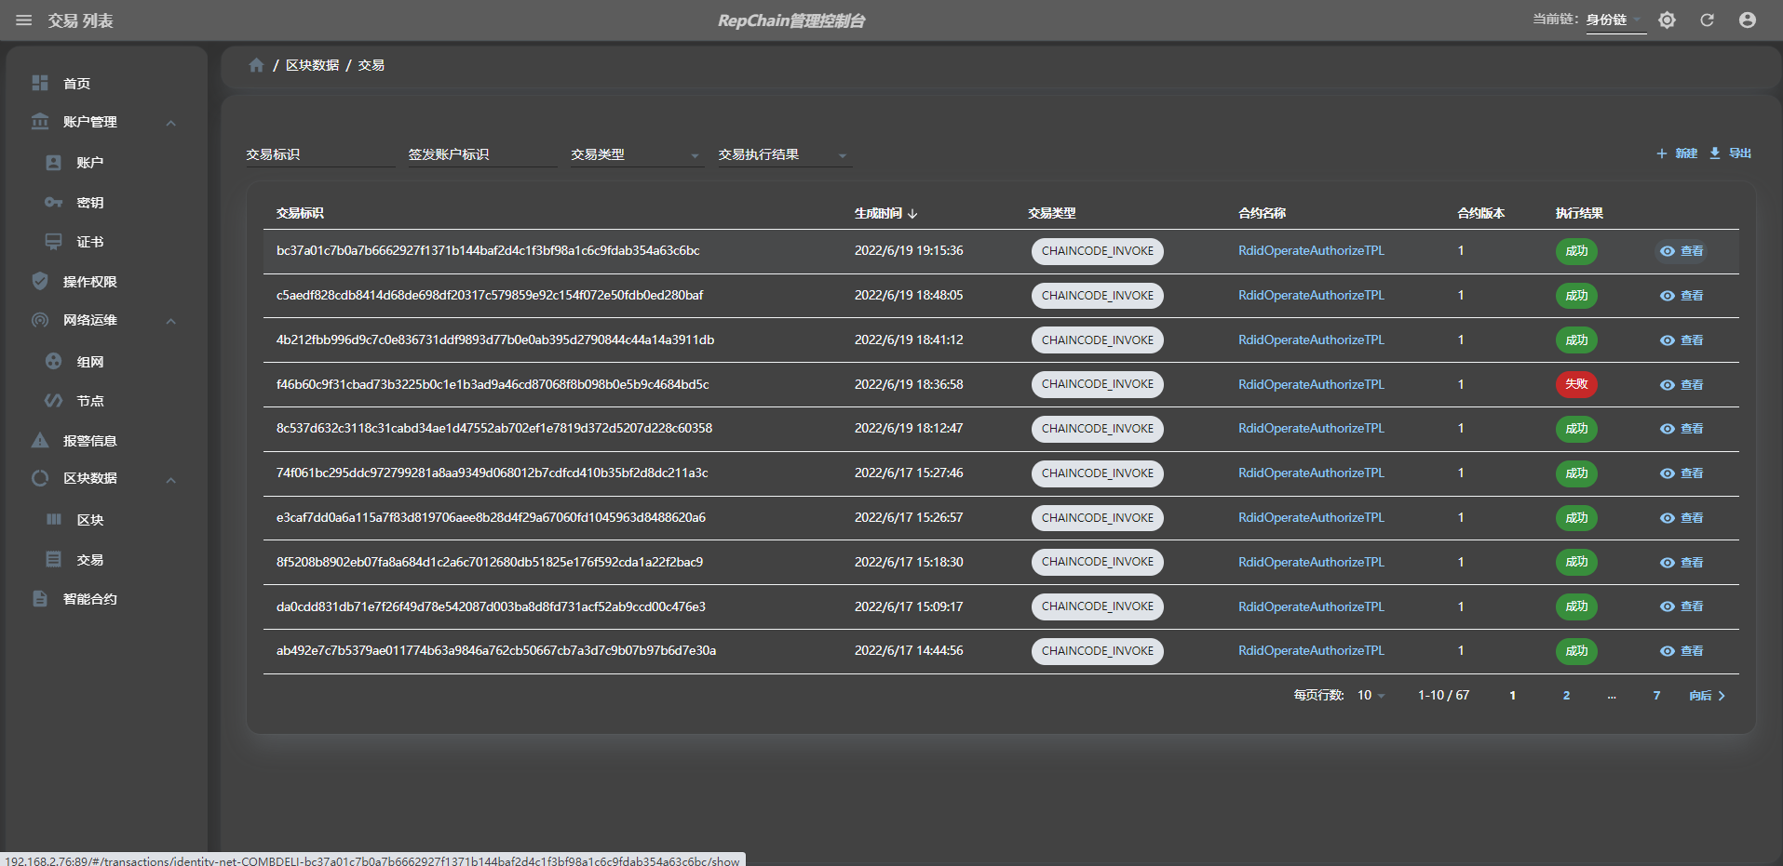Viewport: 1783px width, 866px height.
Task: Focus the 签发账户标识 filter input
Action: pos(482,155)
